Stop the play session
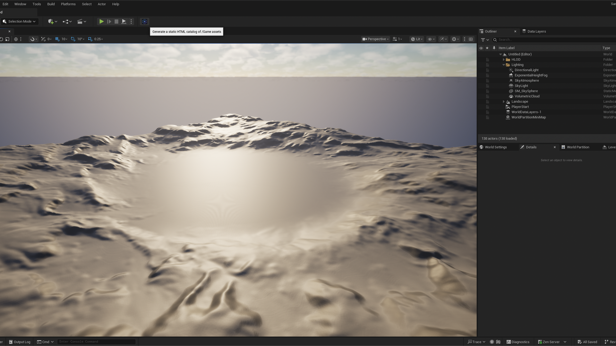 coord(116,21)
